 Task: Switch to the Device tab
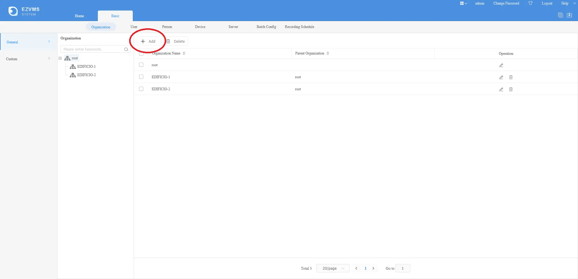tap(200, 27)
